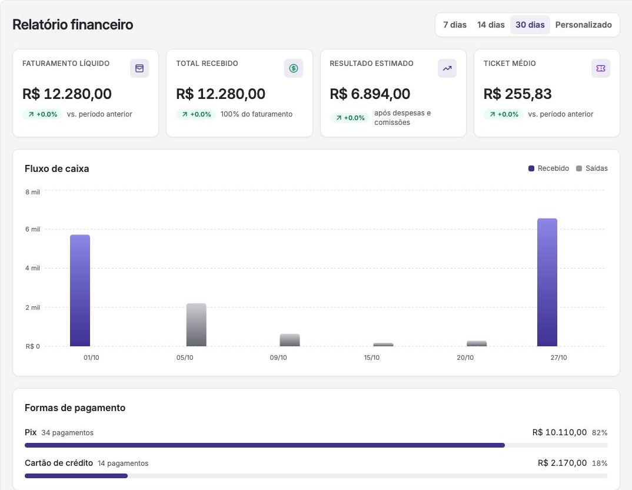Click the Formas de pagamento title
The image size is (632, 490).
(75, 408)
